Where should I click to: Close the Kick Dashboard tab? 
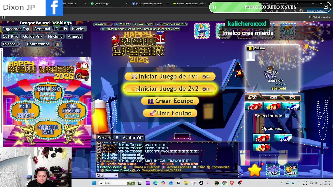tap(86, 4)
